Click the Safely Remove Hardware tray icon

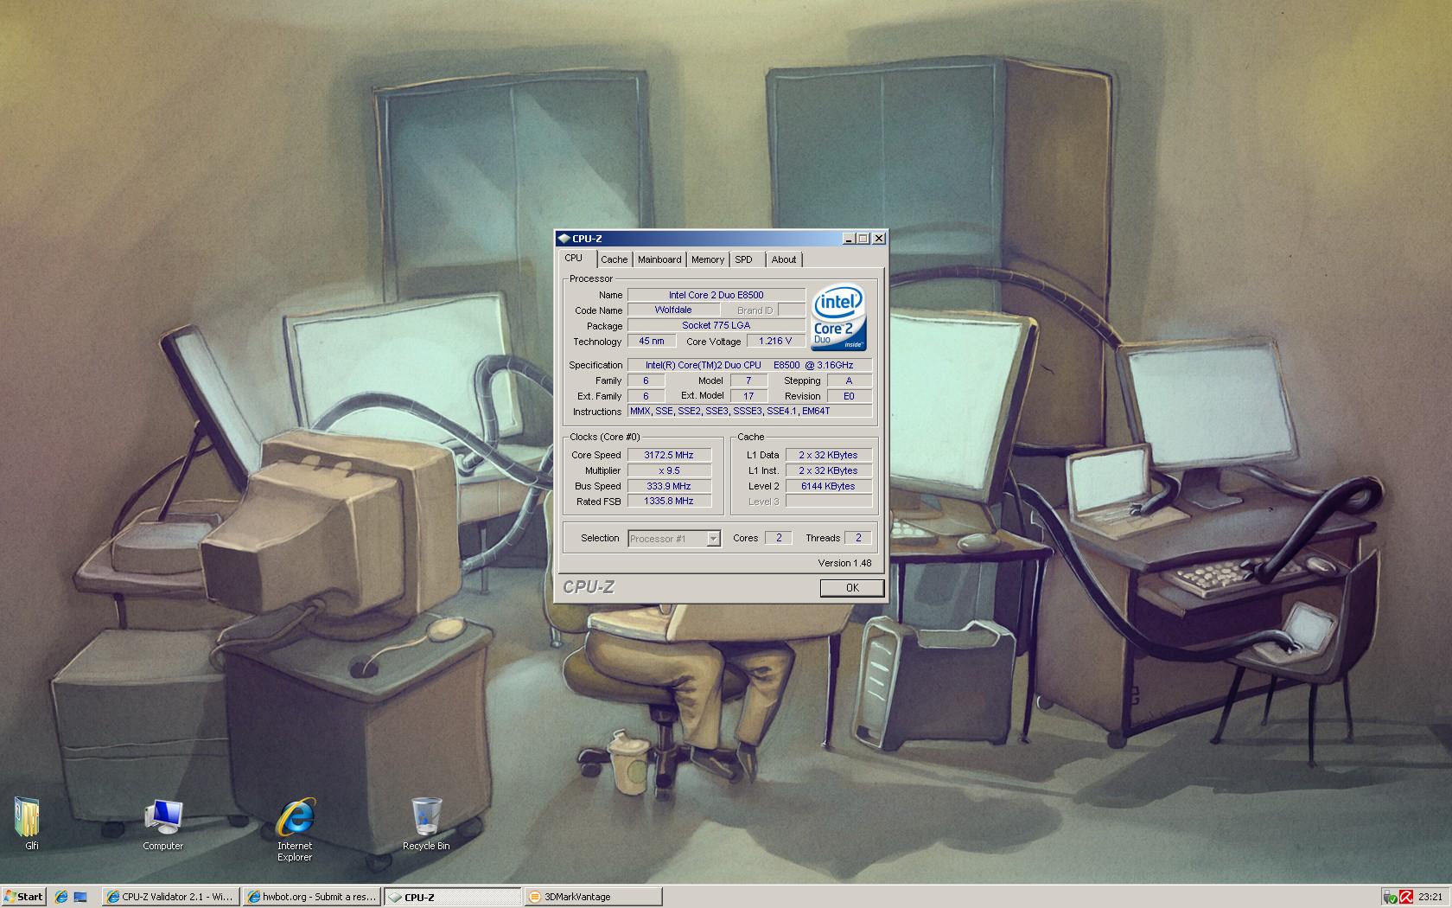pyautogui.click(x=1390, y=897)
